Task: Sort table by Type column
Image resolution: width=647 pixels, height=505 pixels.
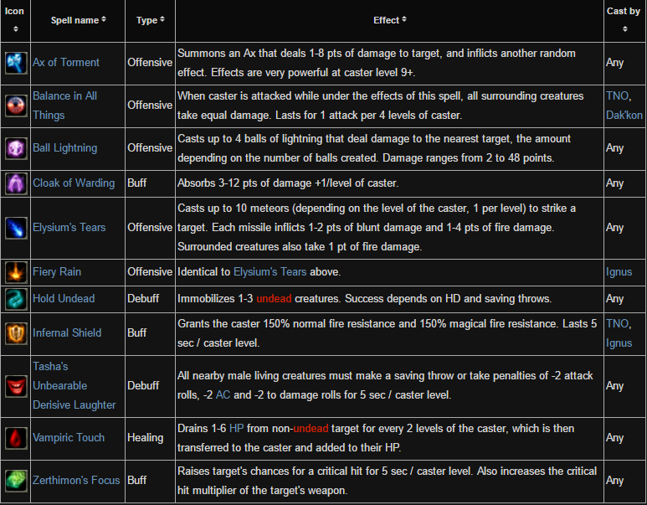Action: (x=150, y=20)
